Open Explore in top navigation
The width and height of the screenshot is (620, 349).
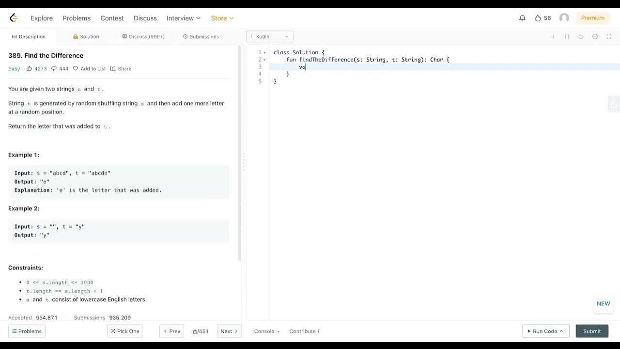[42, 18]
